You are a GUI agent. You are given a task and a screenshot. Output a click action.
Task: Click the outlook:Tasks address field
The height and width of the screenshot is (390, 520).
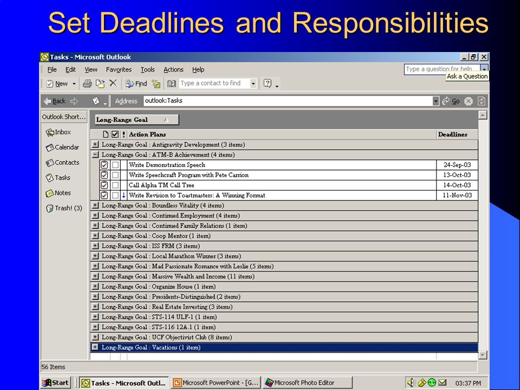pos(288,101)
